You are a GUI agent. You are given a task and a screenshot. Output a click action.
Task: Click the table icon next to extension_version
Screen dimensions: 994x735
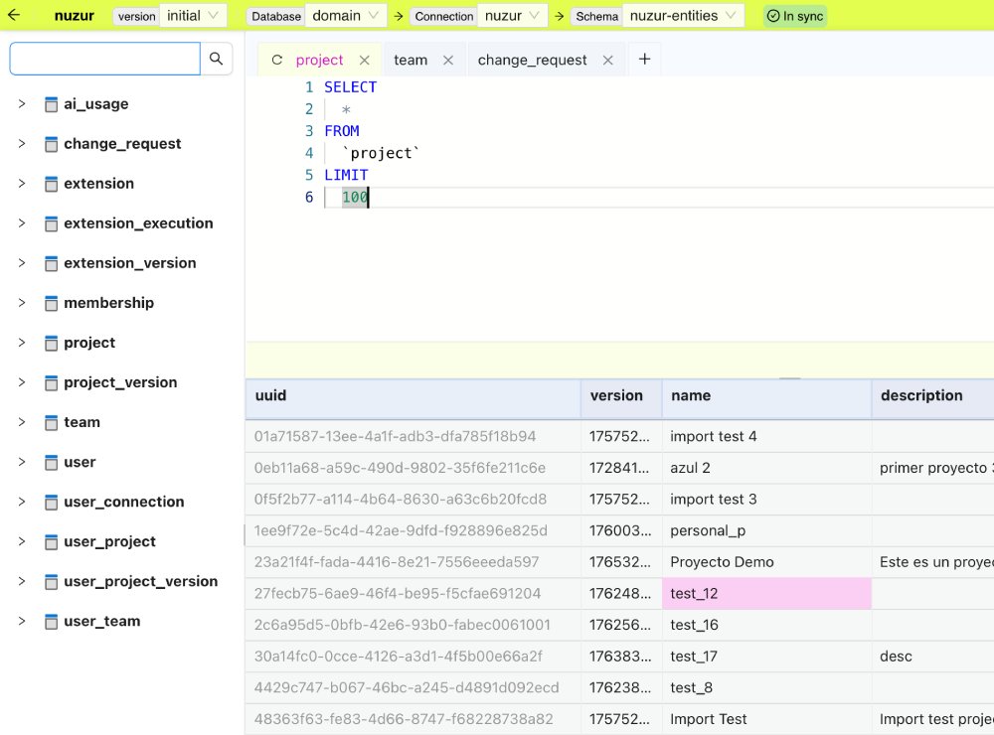(x=51, y=262)
